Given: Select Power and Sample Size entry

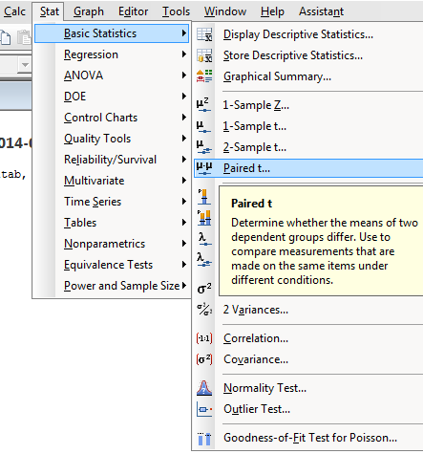Looking at the screenshot, I should pos(112,286).
